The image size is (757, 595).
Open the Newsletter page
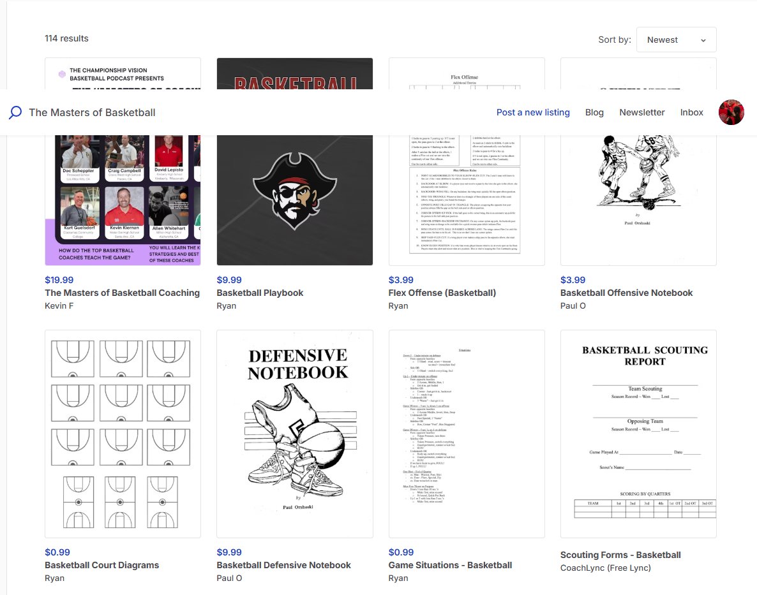point(642,112)
